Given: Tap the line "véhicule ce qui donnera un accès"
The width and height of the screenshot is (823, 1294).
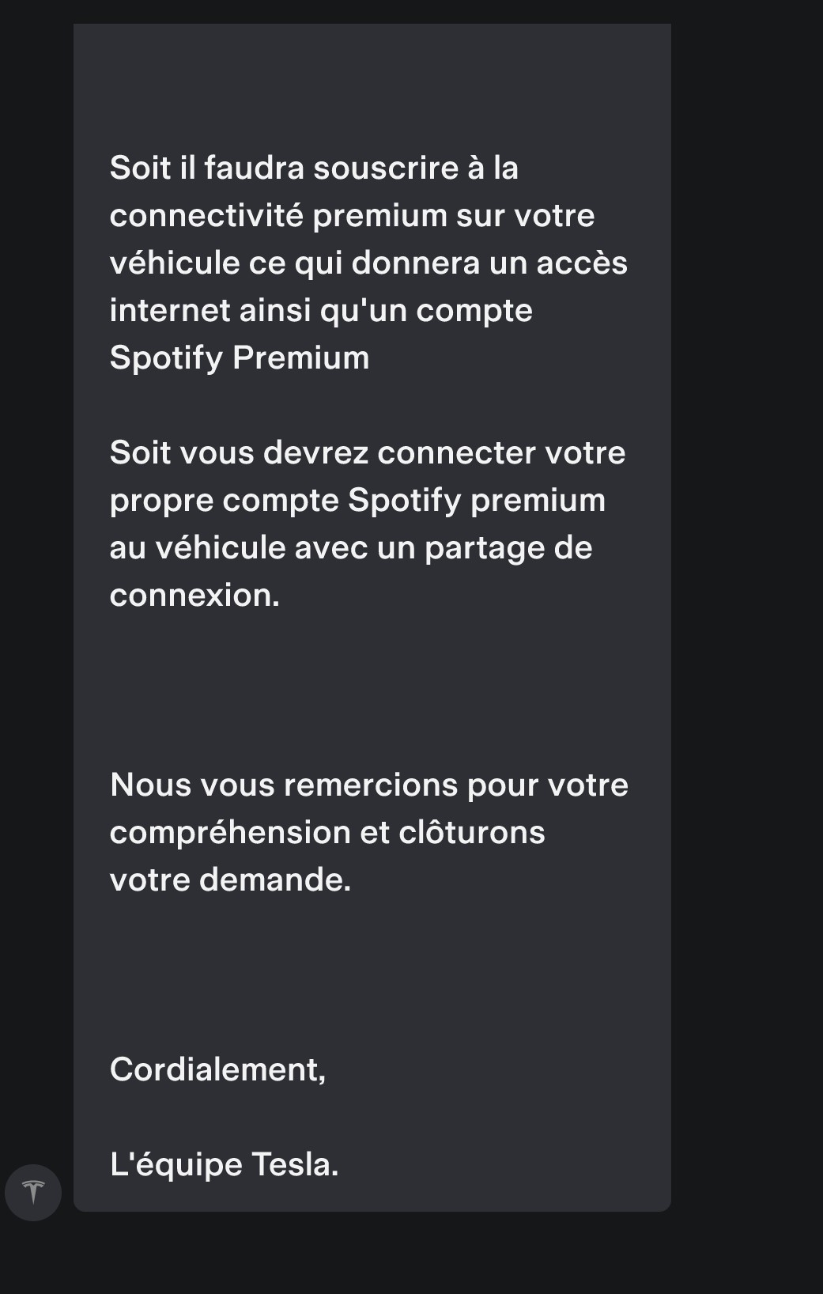Looking at the screenshot, I should point(368,263).
